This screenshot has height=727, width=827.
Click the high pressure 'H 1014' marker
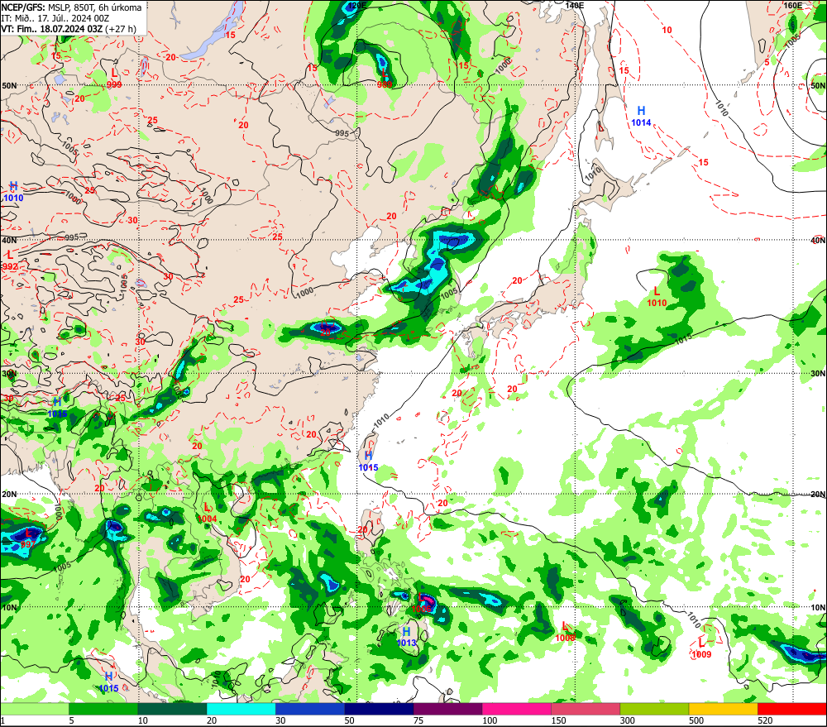pos(642,116)
